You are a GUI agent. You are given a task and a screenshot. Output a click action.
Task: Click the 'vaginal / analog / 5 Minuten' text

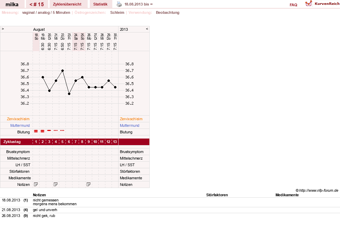click(46, 12)
